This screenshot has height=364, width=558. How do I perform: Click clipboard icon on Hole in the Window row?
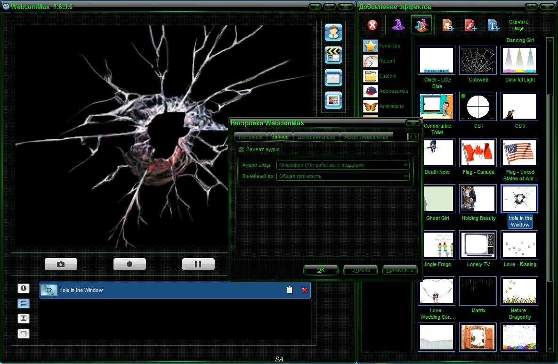click(x=289, y=290)
